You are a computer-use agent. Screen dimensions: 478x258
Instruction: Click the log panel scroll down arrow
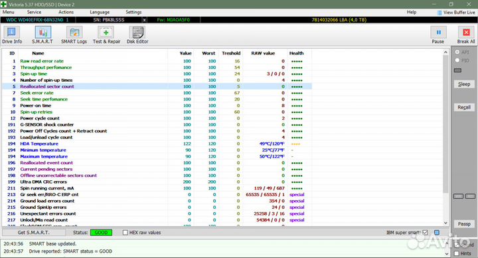(x=447, y=254)
